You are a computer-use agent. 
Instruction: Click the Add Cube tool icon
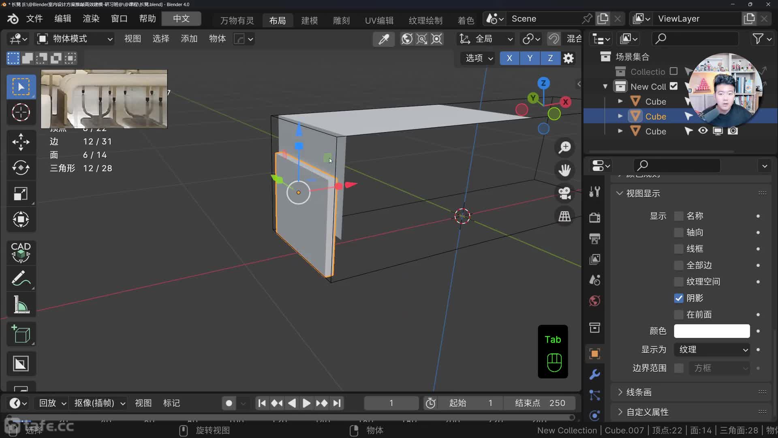click(21, 334)
